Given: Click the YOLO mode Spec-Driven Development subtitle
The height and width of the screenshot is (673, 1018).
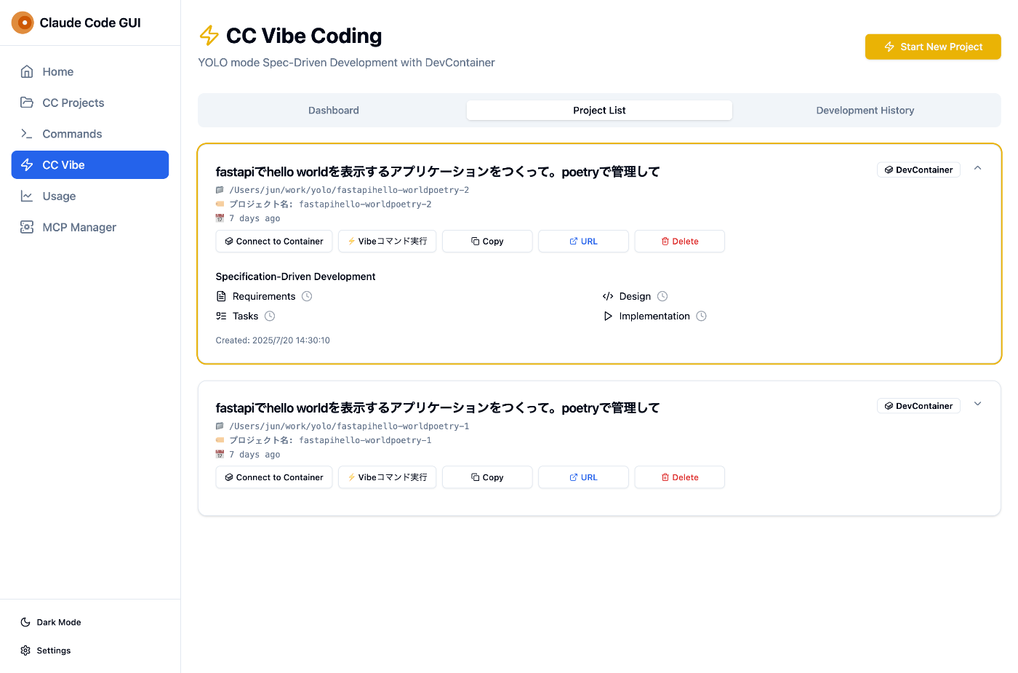Looking at the screenshot, I should click(x=347, y=63).
